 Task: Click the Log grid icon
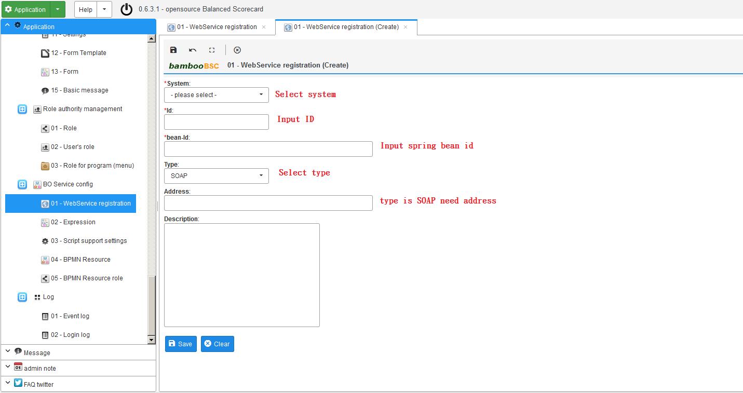coord(37,297)
